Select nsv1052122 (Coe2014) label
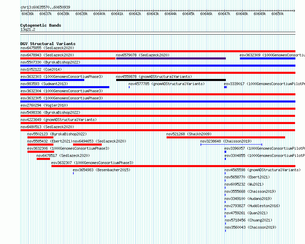Screen dimensions: 305x244 click(x=41, y=69)
